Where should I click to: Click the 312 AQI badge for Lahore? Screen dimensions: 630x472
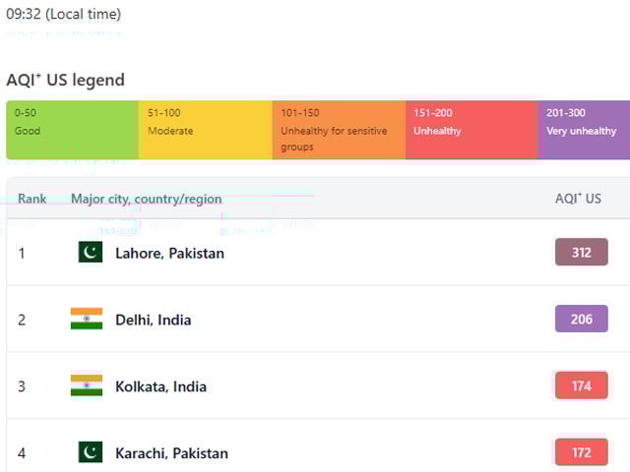(x=581, y=253)
